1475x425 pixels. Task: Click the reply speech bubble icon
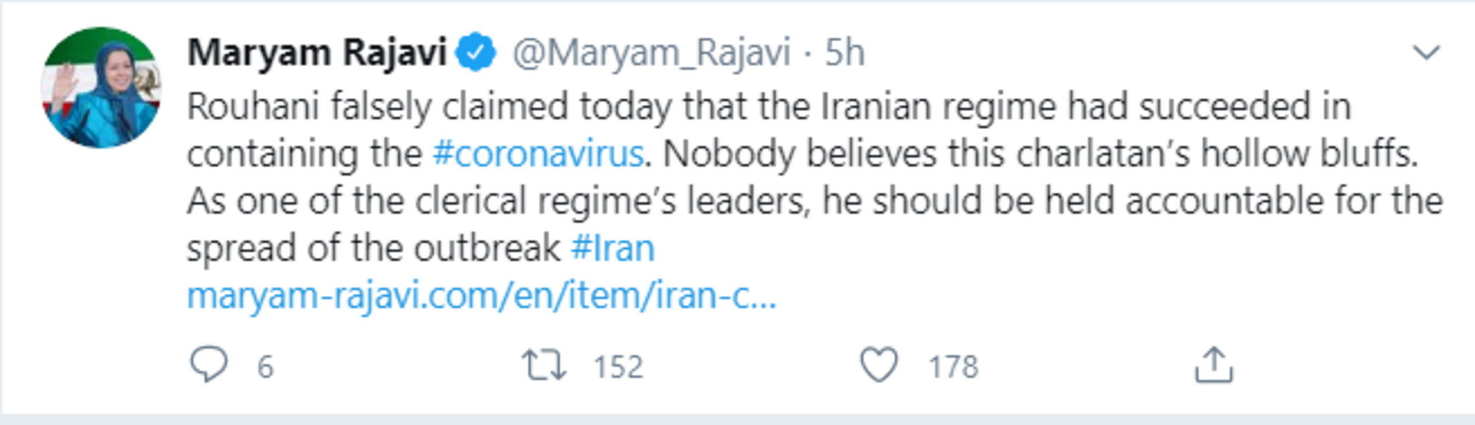click(x=209, y=365)
